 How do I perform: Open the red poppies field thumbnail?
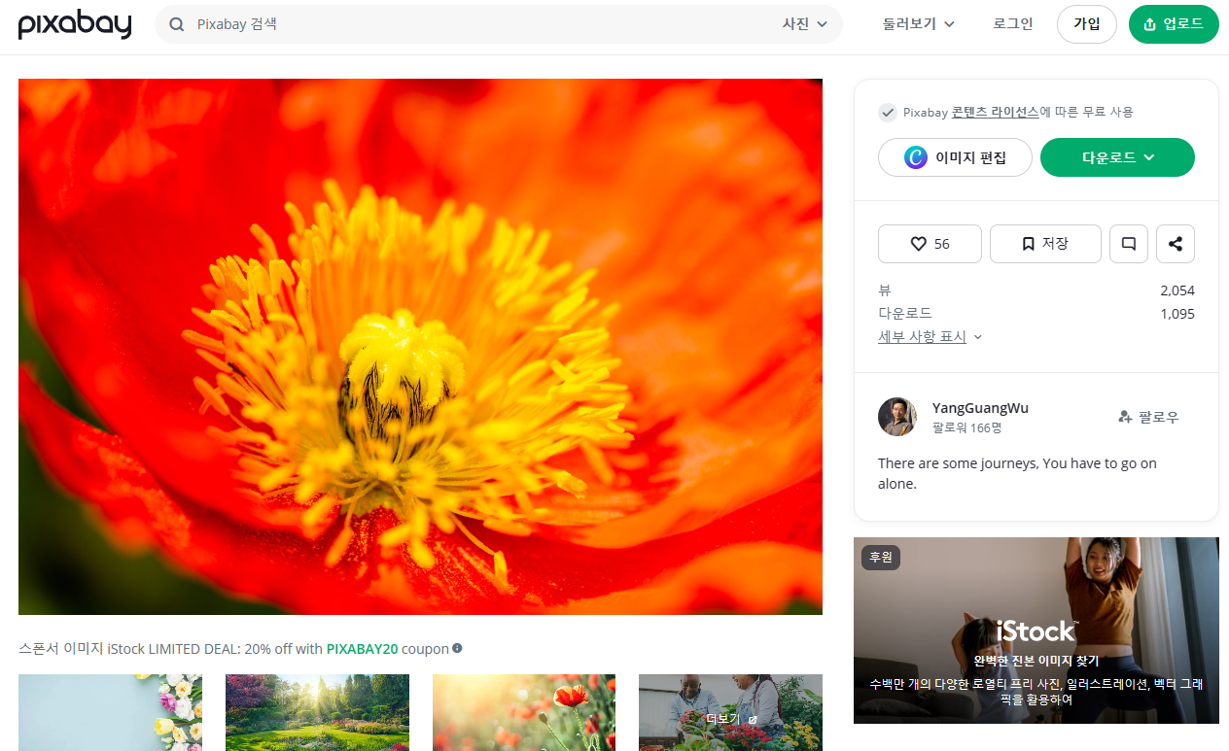[x=524, y=713]
